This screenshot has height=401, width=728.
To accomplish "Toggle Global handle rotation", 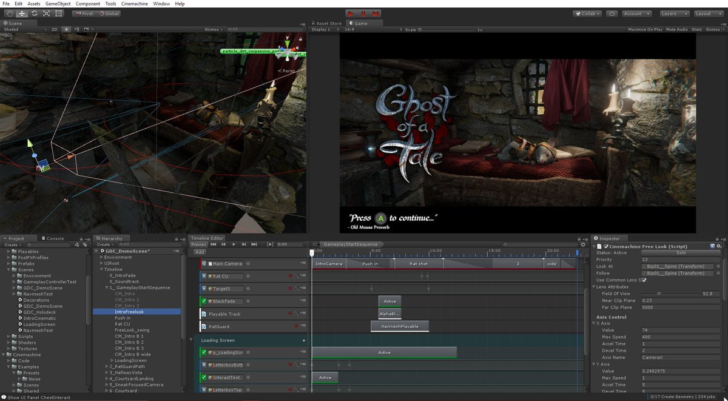I will click(x=109, y=13).
